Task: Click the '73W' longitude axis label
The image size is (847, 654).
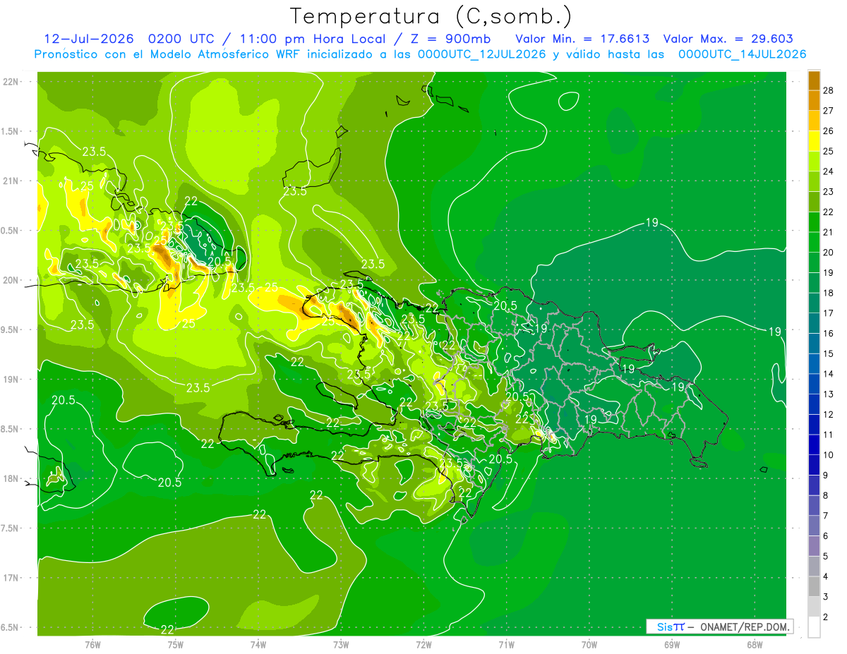Action: 341,644
